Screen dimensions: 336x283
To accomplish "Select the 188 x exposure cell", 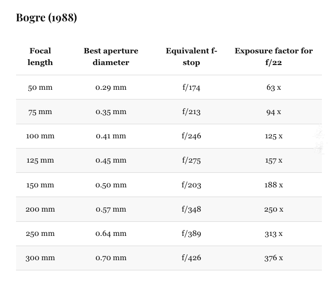I will [273, 185].
